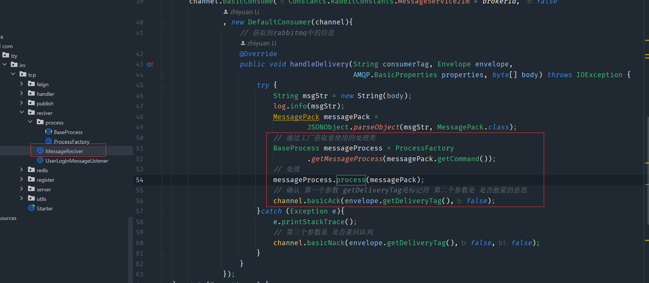Fold the catch block at line 57

coord(162,212)
